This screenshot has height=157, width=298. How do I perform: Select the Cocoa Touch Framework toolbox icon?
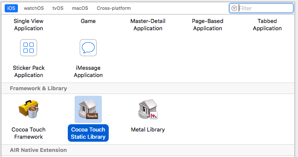[29, 109]
